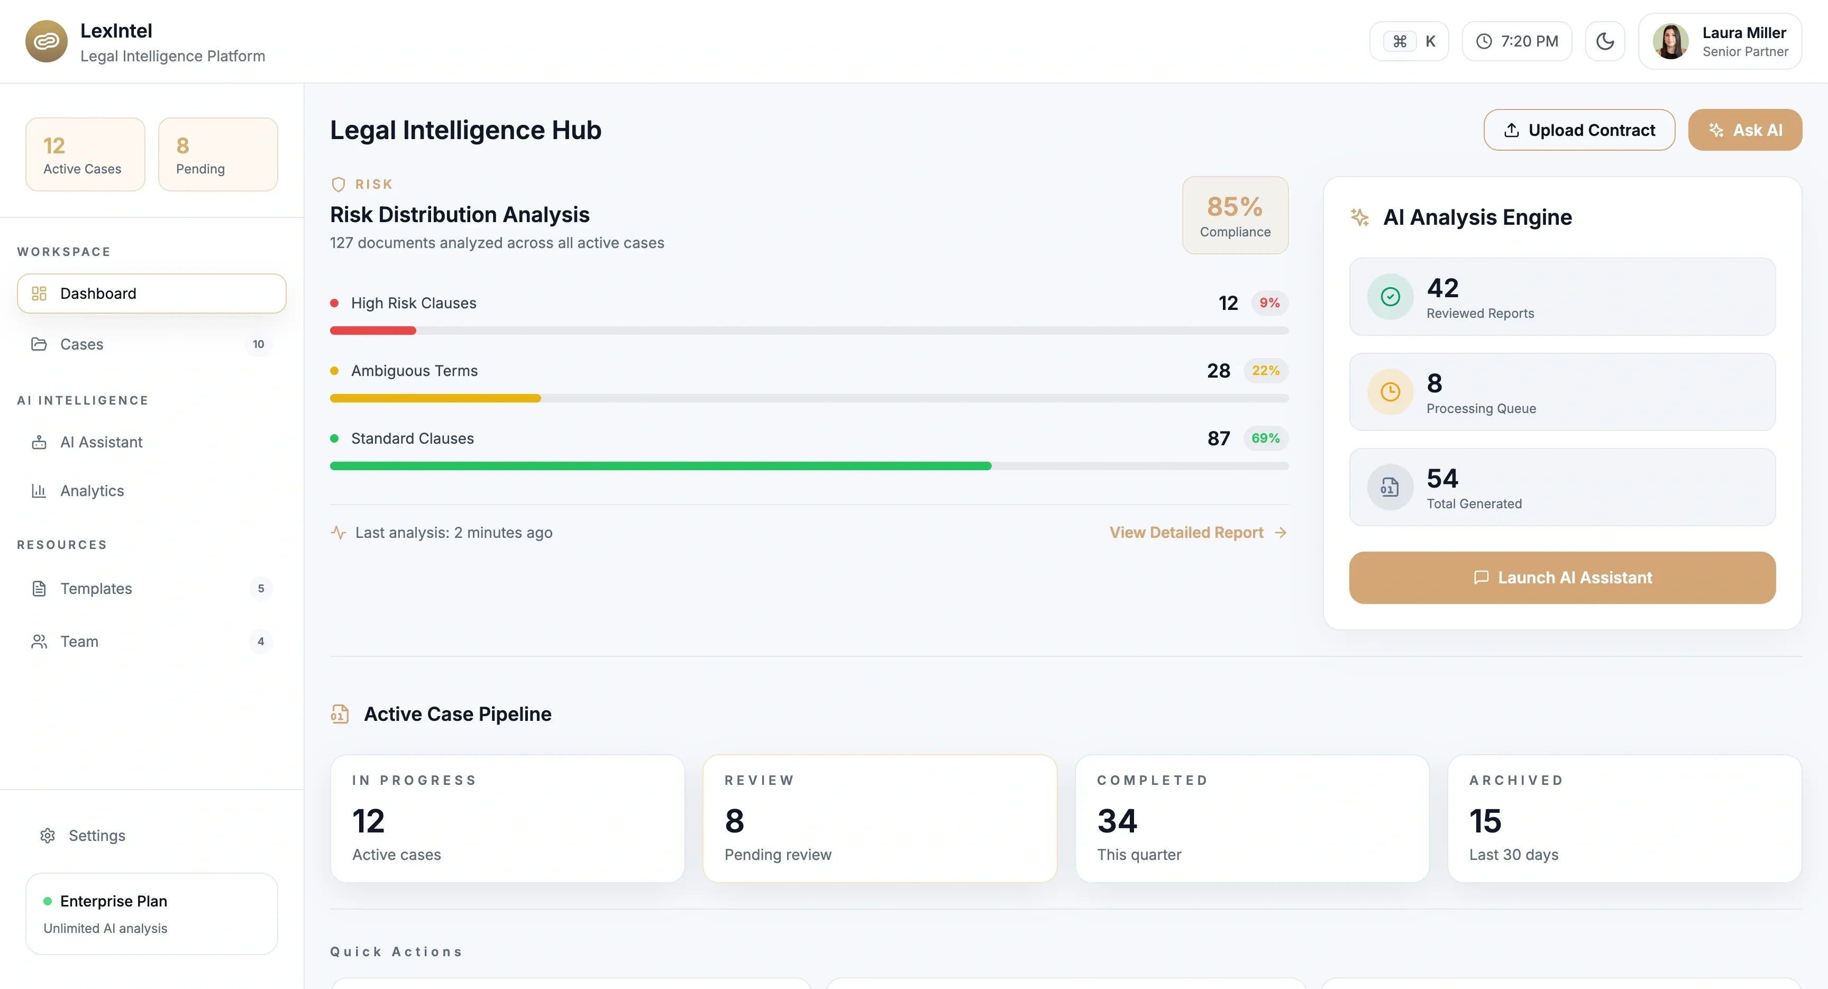Click the Analytics bar chart icon
Image resolution: width=1828 pixels, height=989 pixels.
point(39,491)
